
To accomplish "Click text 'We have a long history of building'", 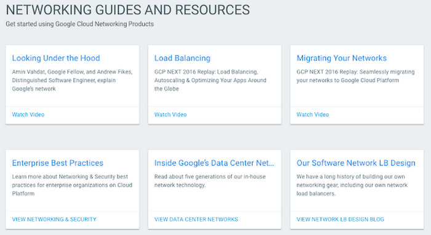I will 352,185.
